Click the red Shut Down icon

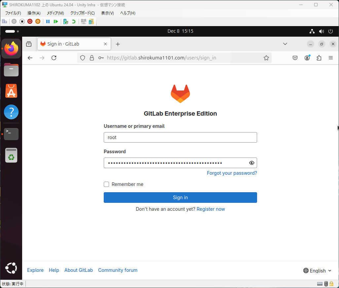[30, 21]
